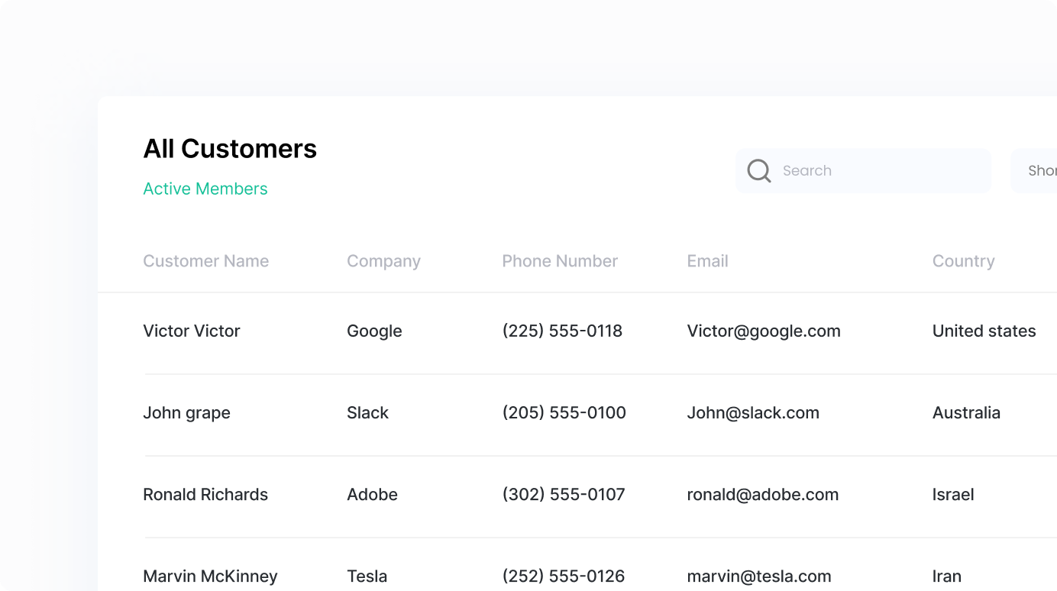1057x591 pixels.
Task: Click email marvin@tesla.com
Action: [x=759, y=576]
